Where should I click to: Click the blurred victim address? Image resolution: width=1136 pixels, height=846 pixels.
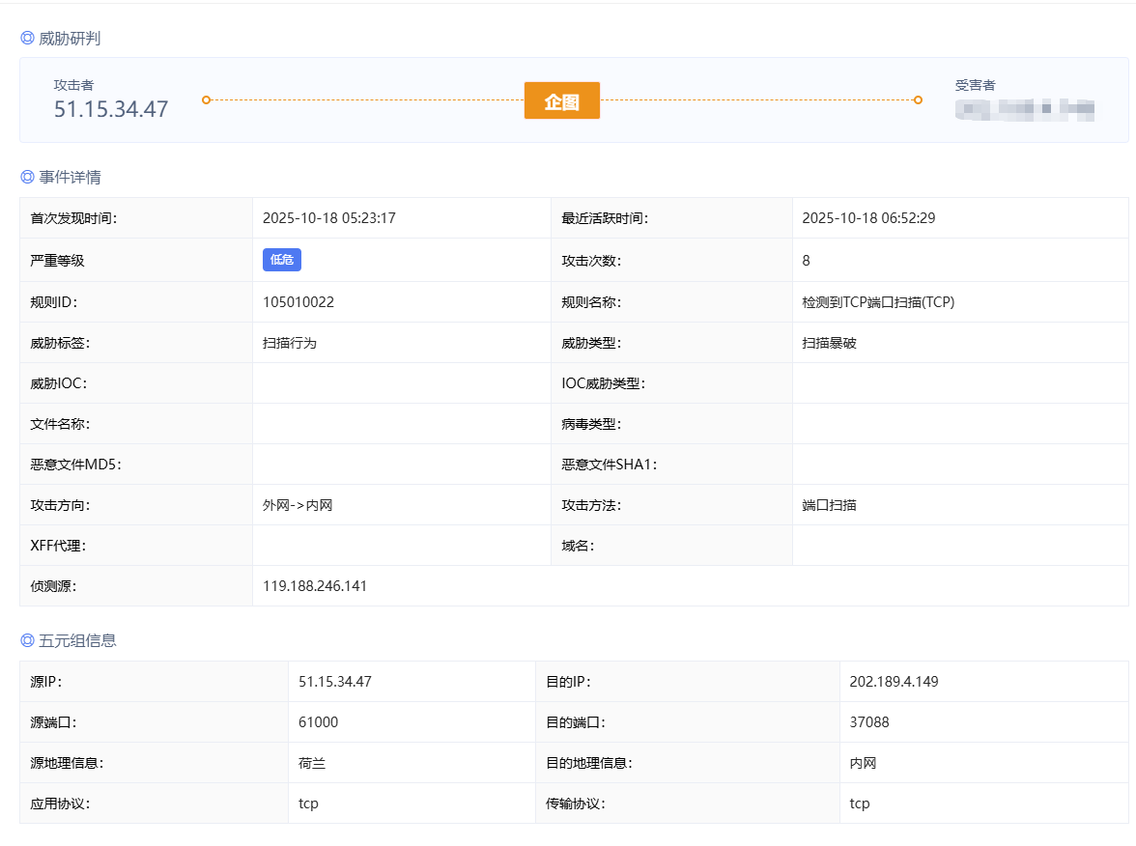tap(1024, 109)
